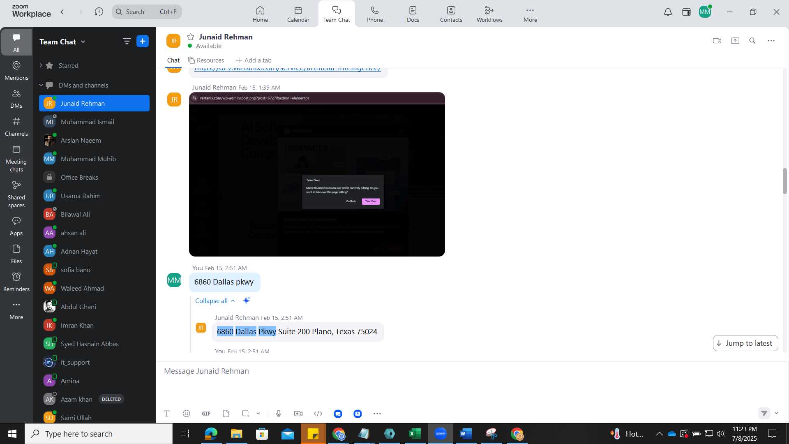Open Meeting chats in sidebar
Viewport: 789px width, 444px height.
click(16, 159)
